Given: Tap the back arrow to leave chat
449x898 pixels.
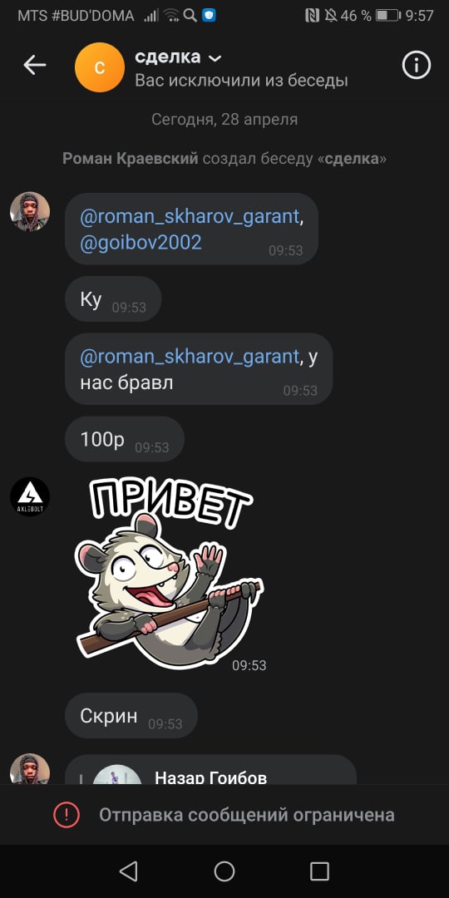Looking at the screenshot, I should 34,66.
